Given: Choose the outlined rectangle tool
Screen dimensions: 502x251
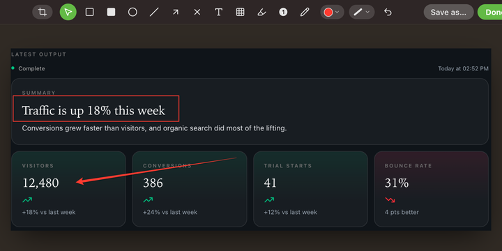Looking at the screenshot, I should 90,12.
